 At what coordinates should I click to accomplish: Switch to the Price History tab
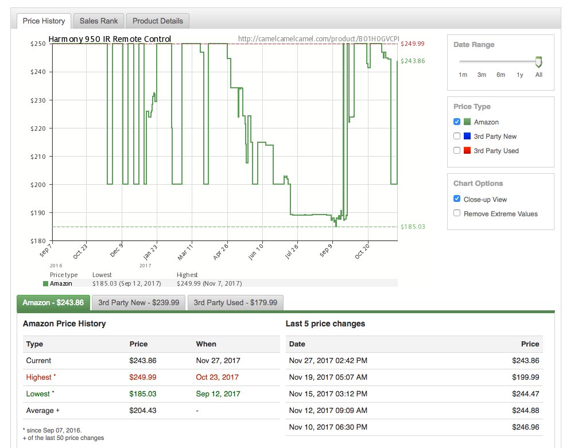coord(44,21)
